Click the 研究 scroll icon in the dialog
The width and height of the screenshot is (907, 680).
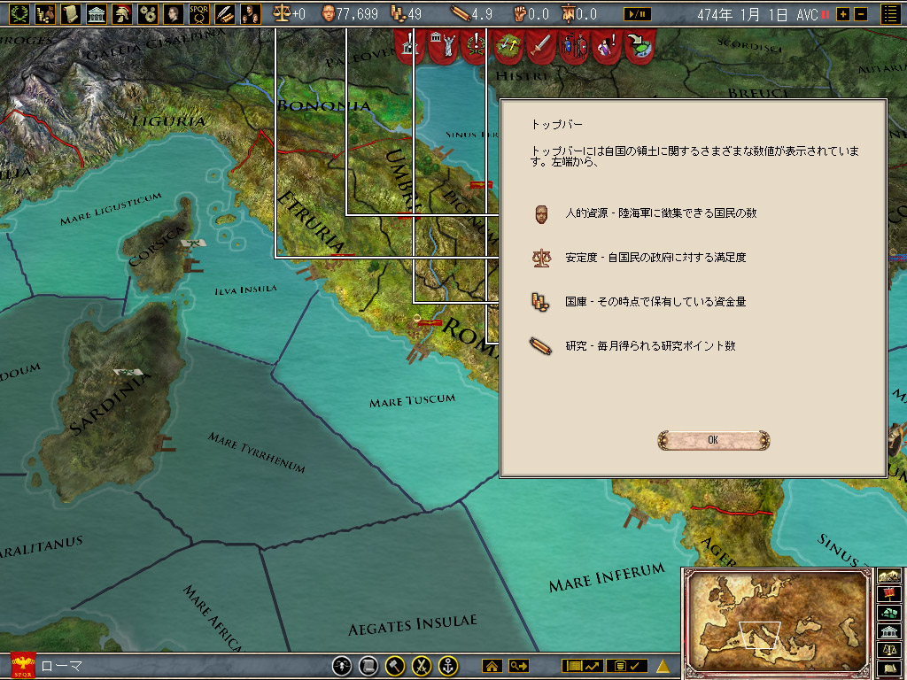(540, 347)
